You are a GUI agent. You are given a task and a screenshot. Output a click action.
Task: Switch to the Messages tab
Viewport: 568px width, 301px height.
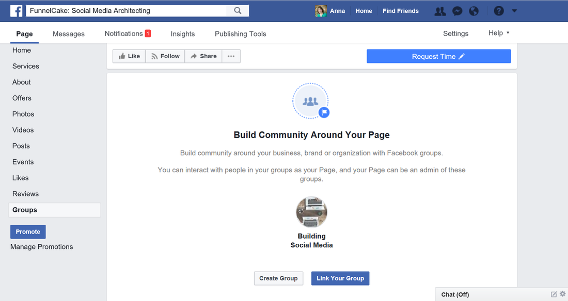[x=69, y=34]
